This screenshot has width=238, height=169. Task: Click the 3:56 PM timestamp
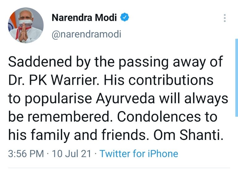[x=26, y=154]
